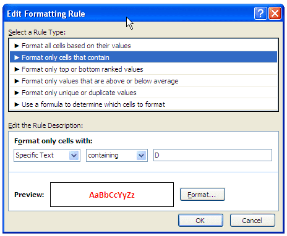Click the arrow bullet before 'Use a formula'
This screenshot has width=287, height=236.
tap(17, 104)
